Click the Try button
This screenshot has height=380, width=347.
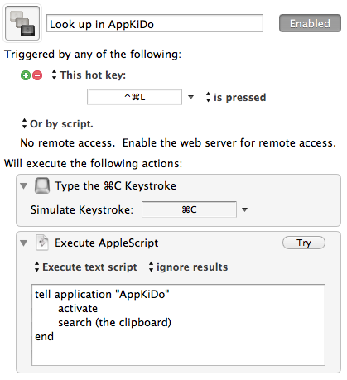(304, 243)
